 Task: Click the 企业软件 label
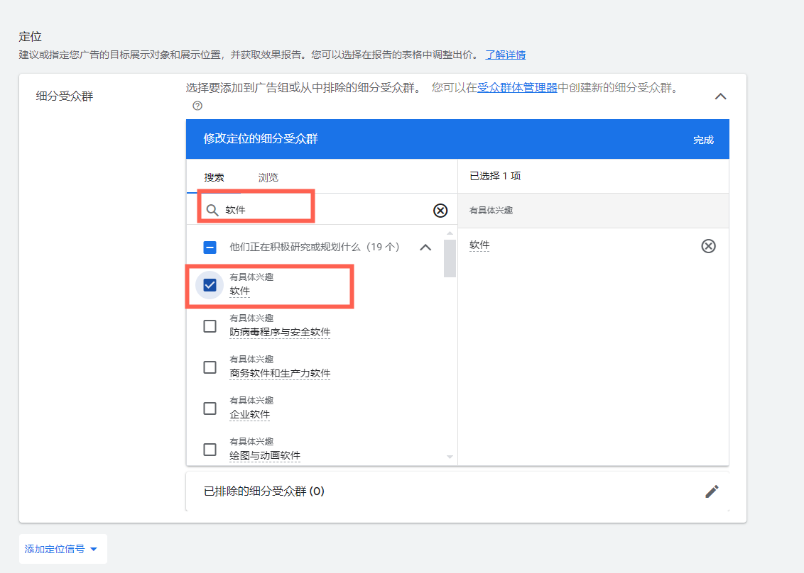[x=250, y=414]
